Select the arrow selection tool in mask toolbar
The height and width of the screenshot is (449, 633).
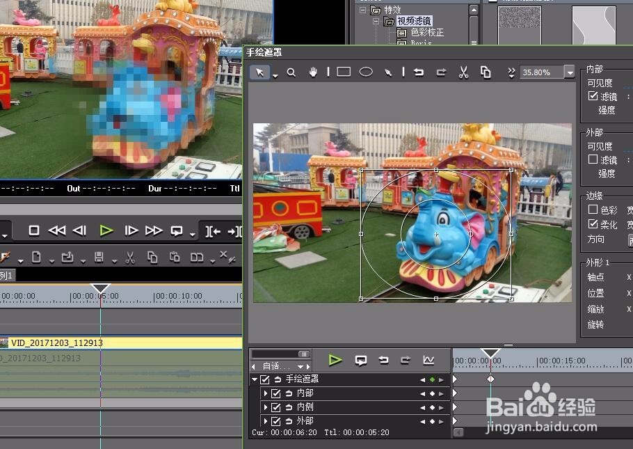259,72
